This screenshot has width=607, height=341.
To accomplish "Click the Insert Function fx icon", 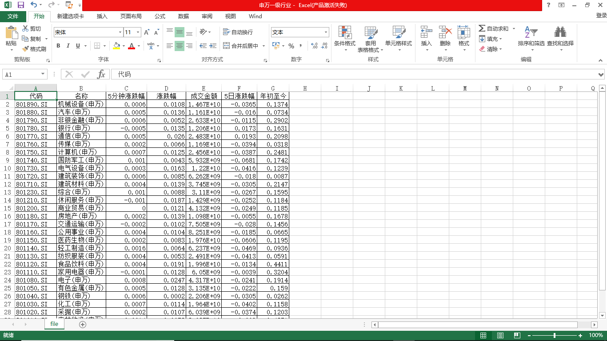I will pyautogui.click(x=101, y=74).
